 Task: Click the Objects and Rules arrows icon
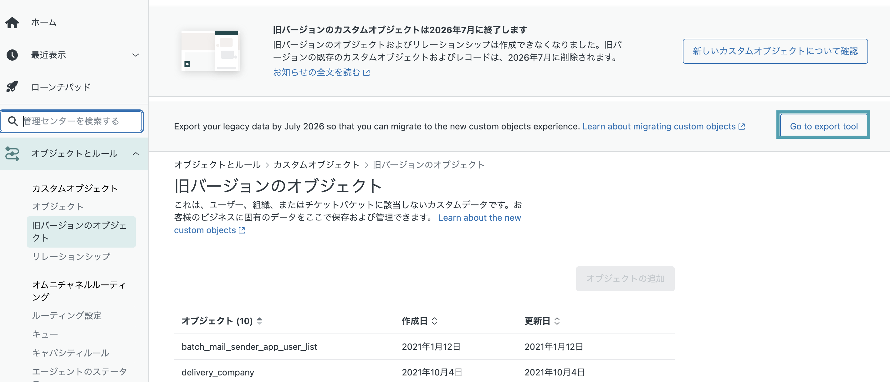pyautogui.click(x=12, y=153)
